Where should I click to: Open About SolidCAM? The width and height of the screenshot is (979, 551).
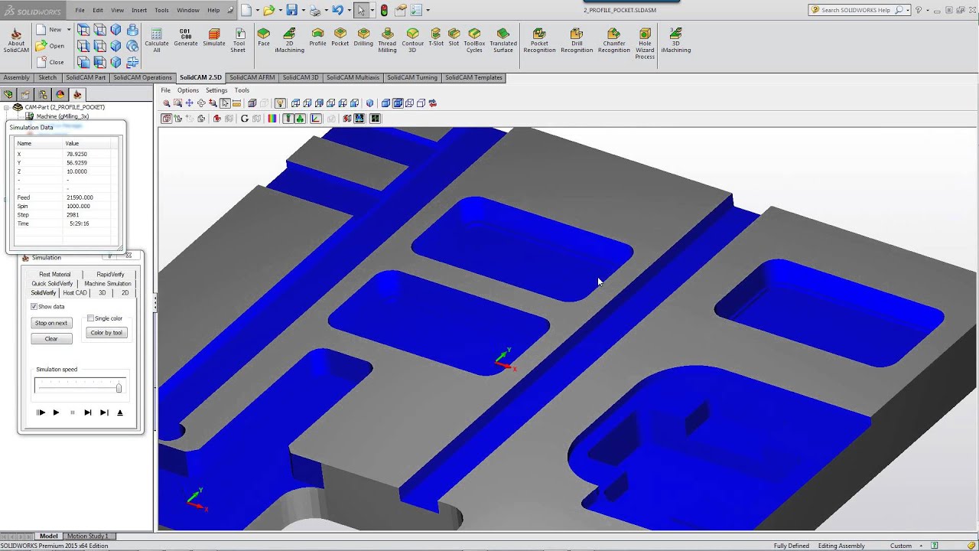coord(16,41)
